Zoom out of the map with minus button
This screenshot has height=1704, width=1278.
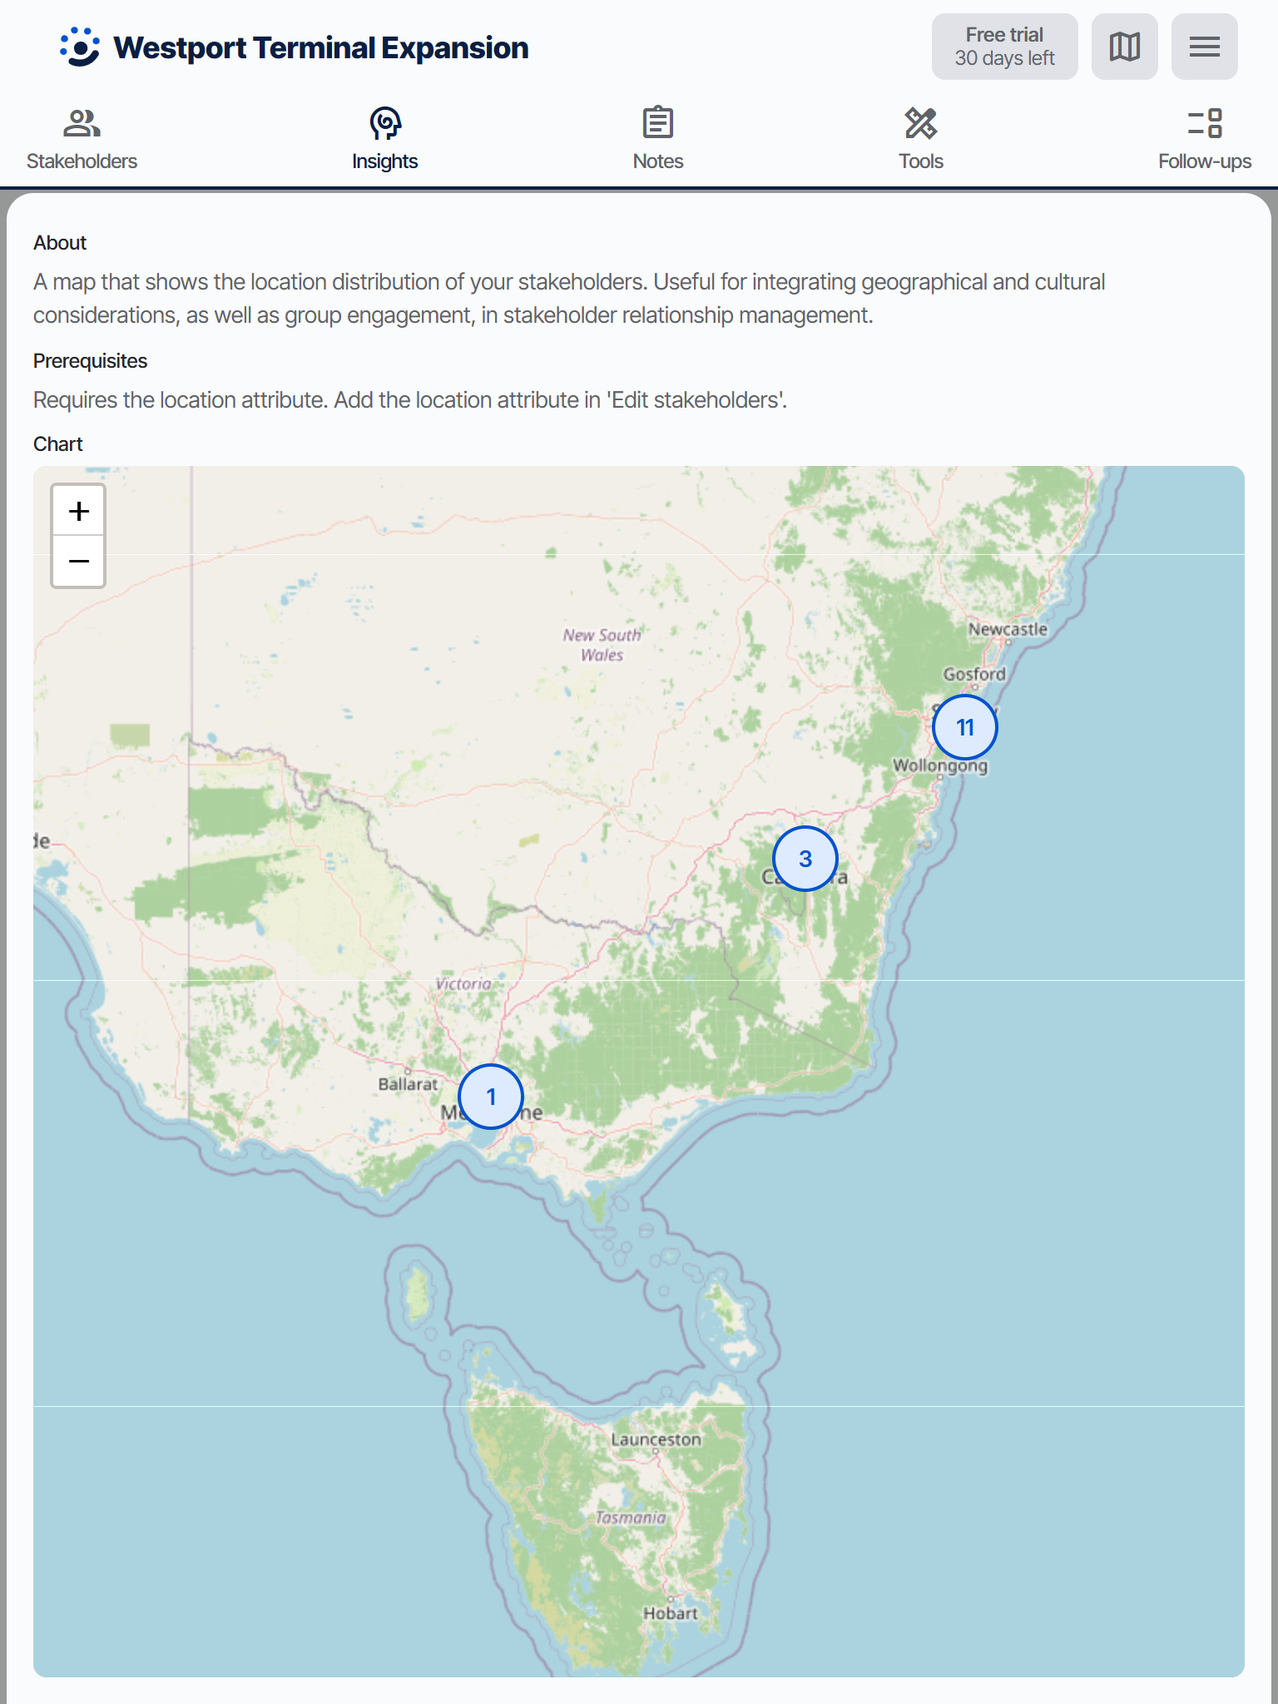tap(79, 562)
